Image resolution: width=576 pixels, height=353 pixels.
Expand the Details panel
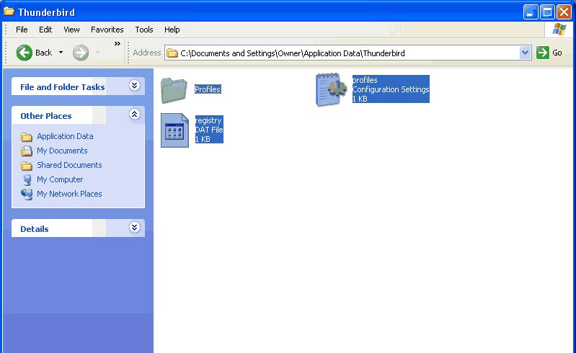135,228
